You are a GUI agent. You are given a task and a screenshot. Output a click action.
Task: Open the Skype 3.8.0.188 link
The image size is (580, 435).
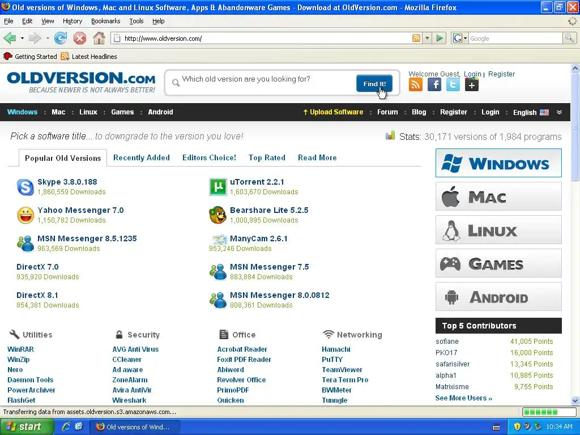[67, 182]
